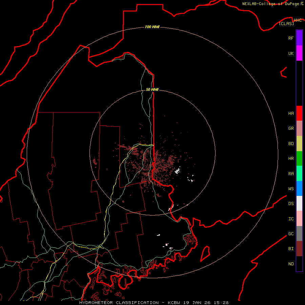This screenshot has height=305, width=305.
Task: Click the GR legend label
Action: click(291, 128)
